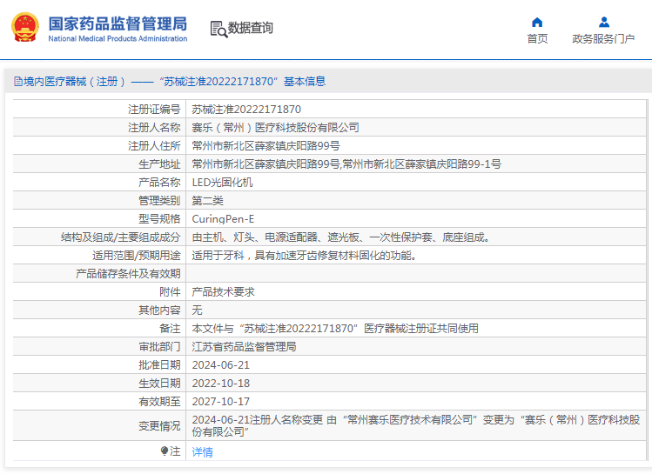Click the 注册人住所 row label
652x474 pixels.
pos(154,146)
